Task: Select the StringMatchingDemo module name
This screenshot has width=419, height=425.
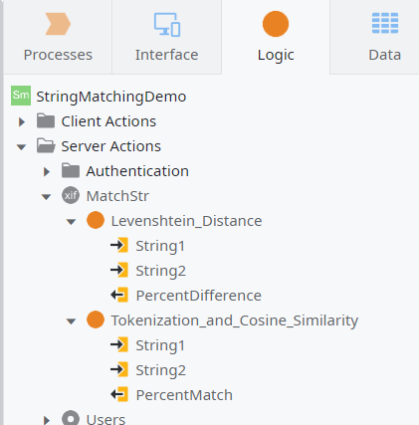Action: pos(111,97)
